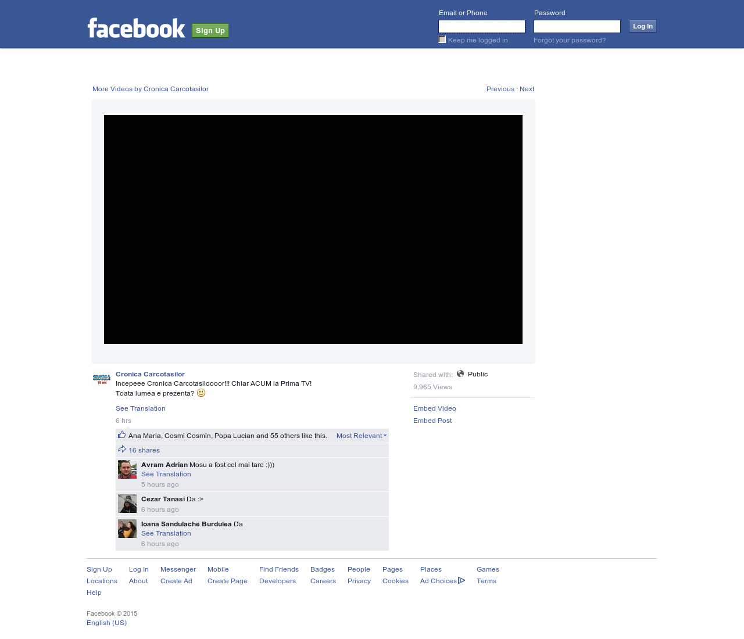The height and width of the screenshot is (639, 744).
Task: Click the 5 hours ago comment timestamp
Action: tap(160, 484)
